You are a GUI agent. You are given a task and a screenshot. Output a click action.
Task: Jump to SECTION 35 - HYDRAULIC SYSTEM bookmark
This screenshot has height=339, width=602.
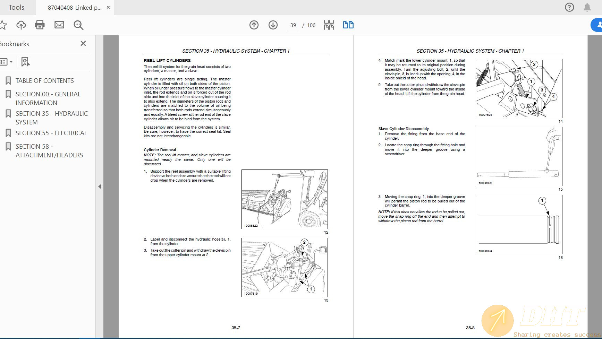pos(51,118)
